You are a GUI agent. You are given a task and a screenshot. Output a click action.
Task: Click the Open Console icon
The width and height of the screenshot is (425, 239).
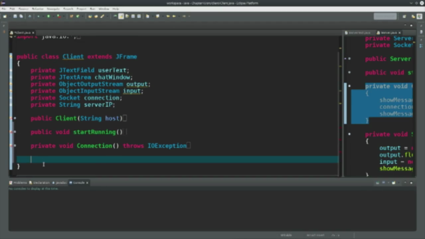[394, 183]
